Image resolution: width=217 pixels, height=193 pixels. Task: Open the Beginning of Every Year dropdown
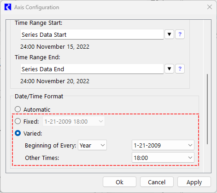click(x=92, y=145)
